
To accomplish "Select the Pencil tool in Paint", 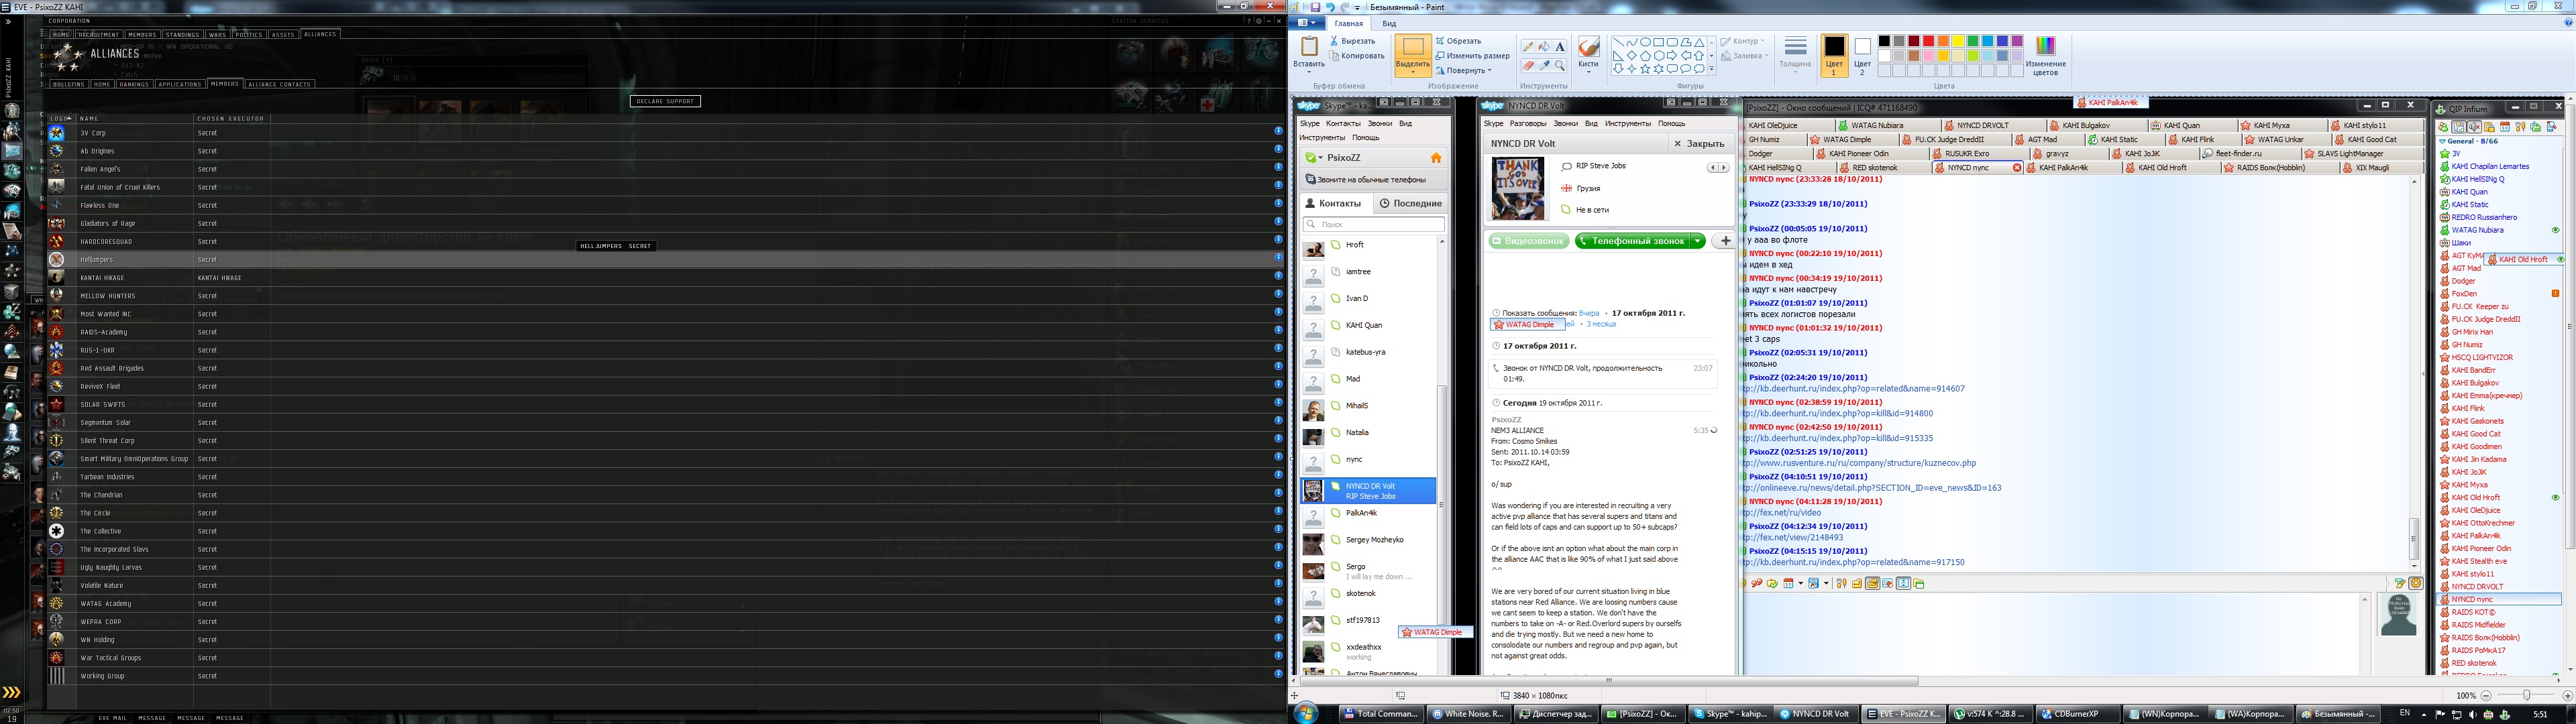I will pos(1528,47).
